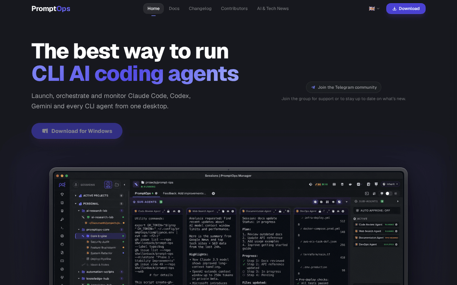Toggle the Auto Approve checkbox

[x=357, y=211]
